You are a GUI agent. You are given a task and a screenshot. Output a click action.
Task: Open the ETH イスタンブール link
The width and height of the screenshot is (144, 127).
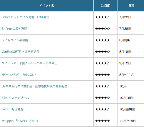point(15,98)
